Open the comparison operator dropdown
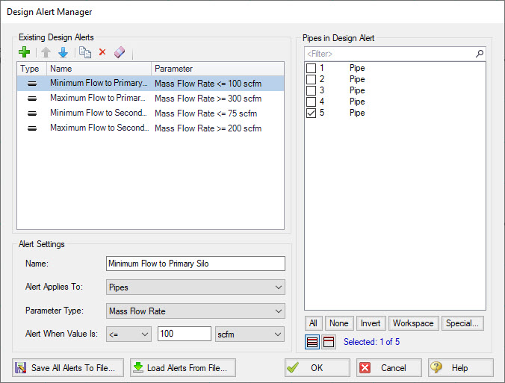The image size is (505, 383). pyautogui.click(x=128, y=334)
